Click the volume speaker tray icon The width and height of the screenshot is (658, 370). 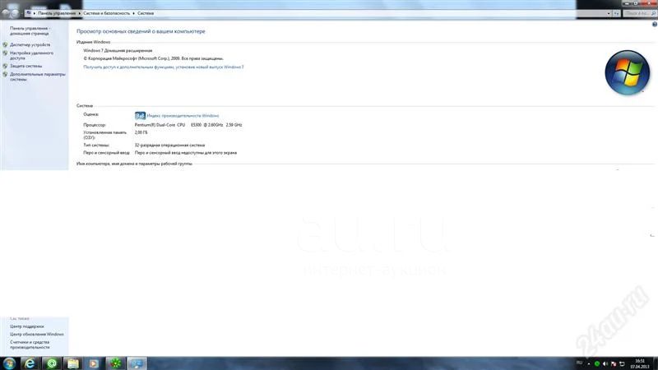(605, 363)
